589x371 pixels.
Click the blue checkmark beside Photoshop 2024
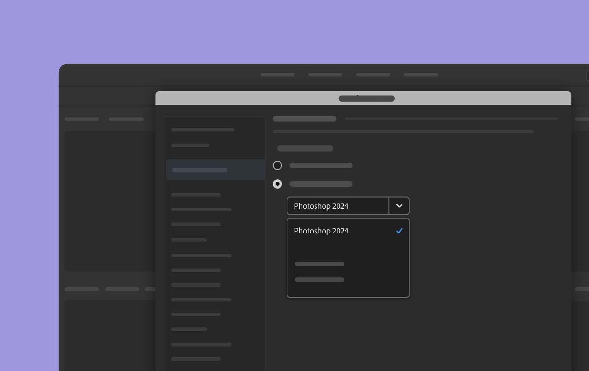tap(399, 231)
